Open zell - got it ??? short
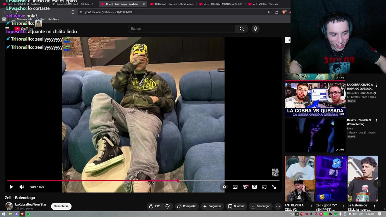Screen dimensions: 386x217 331,178
